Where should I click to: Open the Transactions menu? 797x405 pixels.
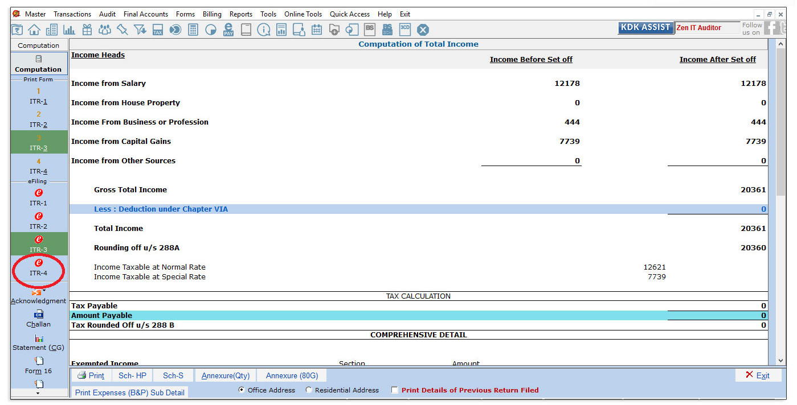pos(72,14)
